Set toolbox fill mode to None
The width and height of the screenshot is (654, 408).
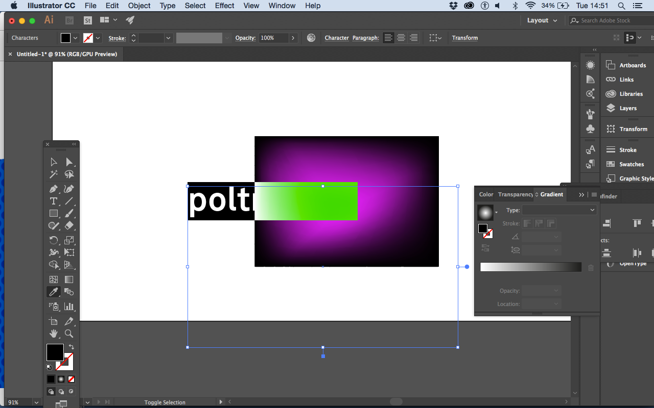pyautogui.click(x=71, y=379)
